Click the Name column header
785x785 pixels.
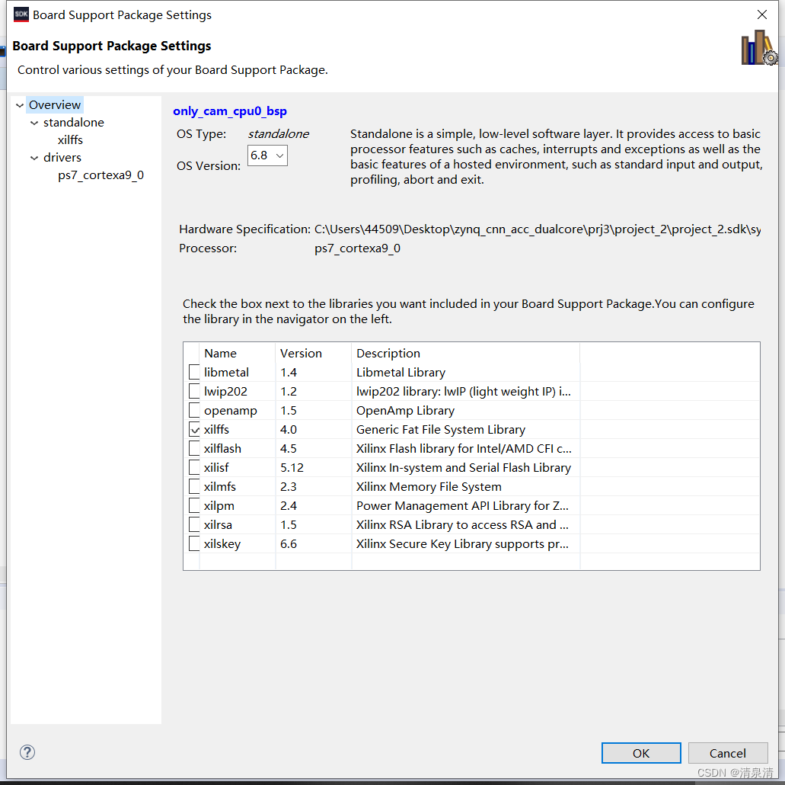[238, 353]
